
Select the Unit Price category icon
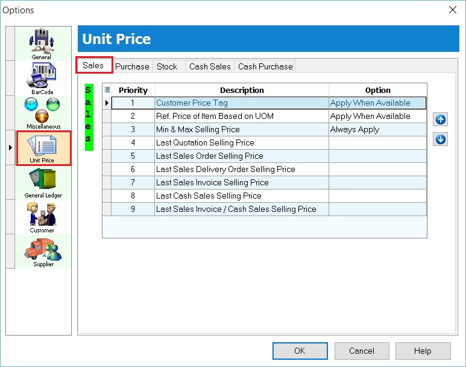(42, 148)
